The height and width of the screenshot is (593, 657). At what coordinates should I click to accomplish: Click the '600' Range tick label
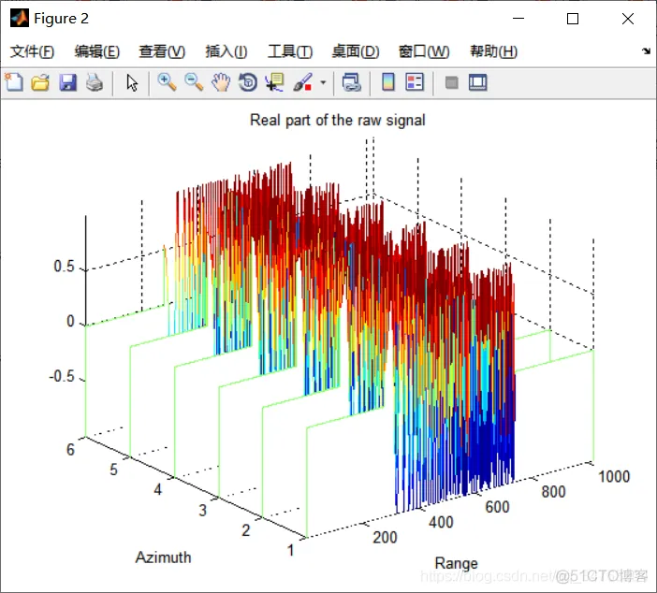click(x=497, y=507)
